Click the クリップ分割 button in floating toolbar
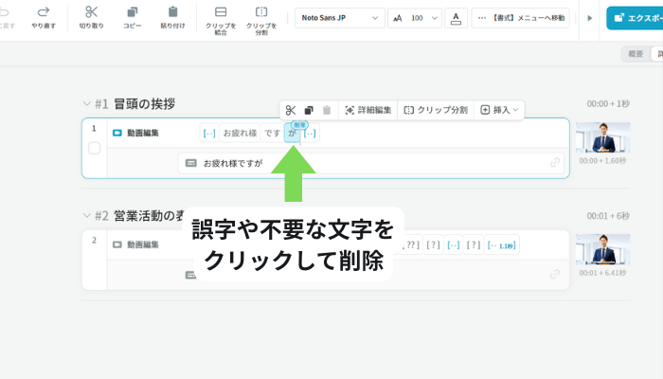 (436, 110)
